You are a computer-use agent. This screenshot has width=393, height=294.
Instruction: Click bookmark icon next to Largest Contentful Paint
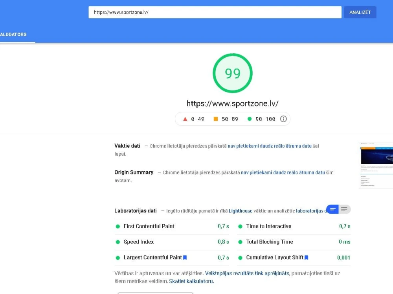[185, 258]
